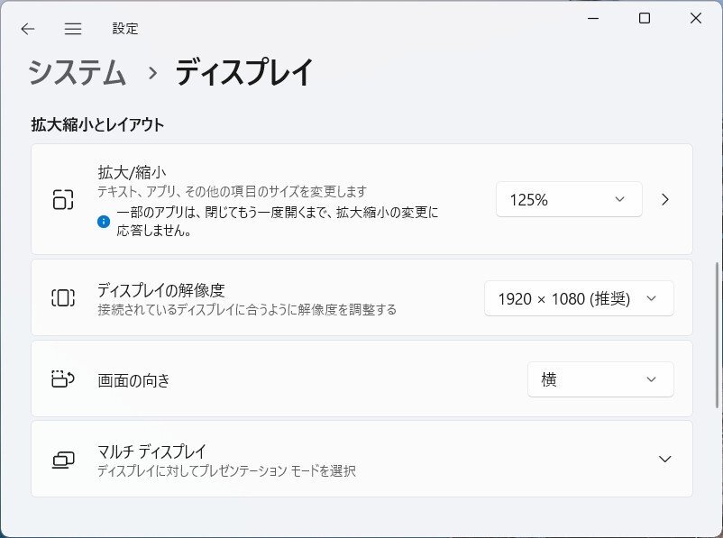Viewport: 723px width, 538px height.
Task: Click the マルチ ディスプレイ setting icon
Action: click(x=61, y=459)
